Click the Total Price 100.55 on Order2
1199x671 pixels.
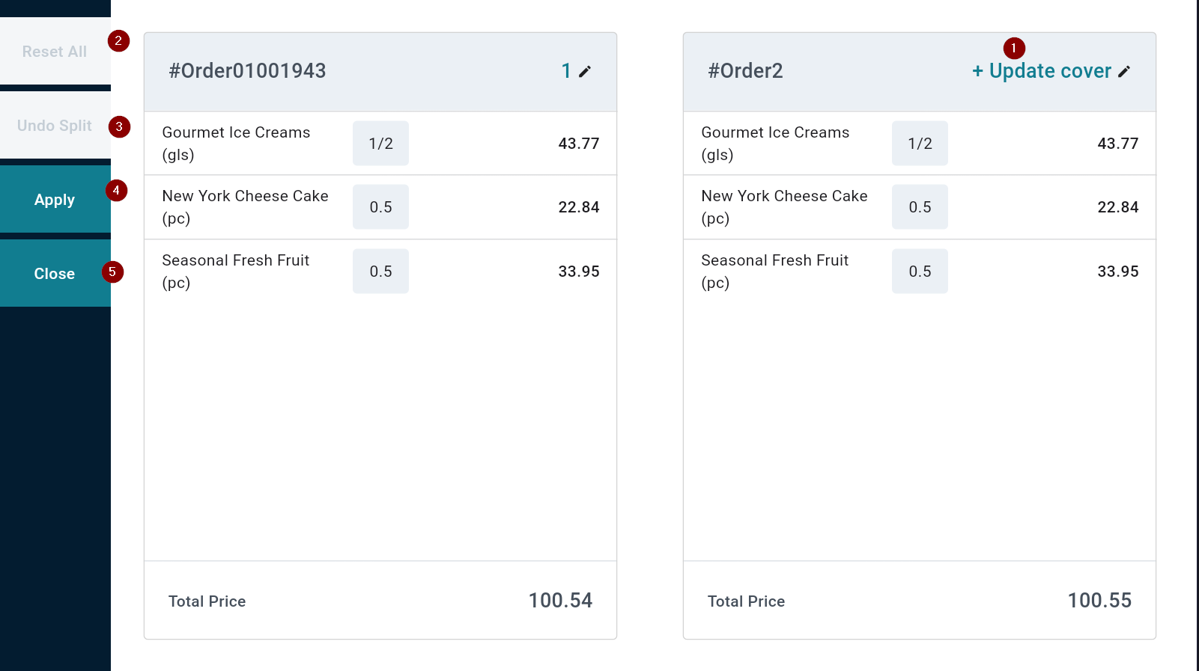pos(1099,601)
